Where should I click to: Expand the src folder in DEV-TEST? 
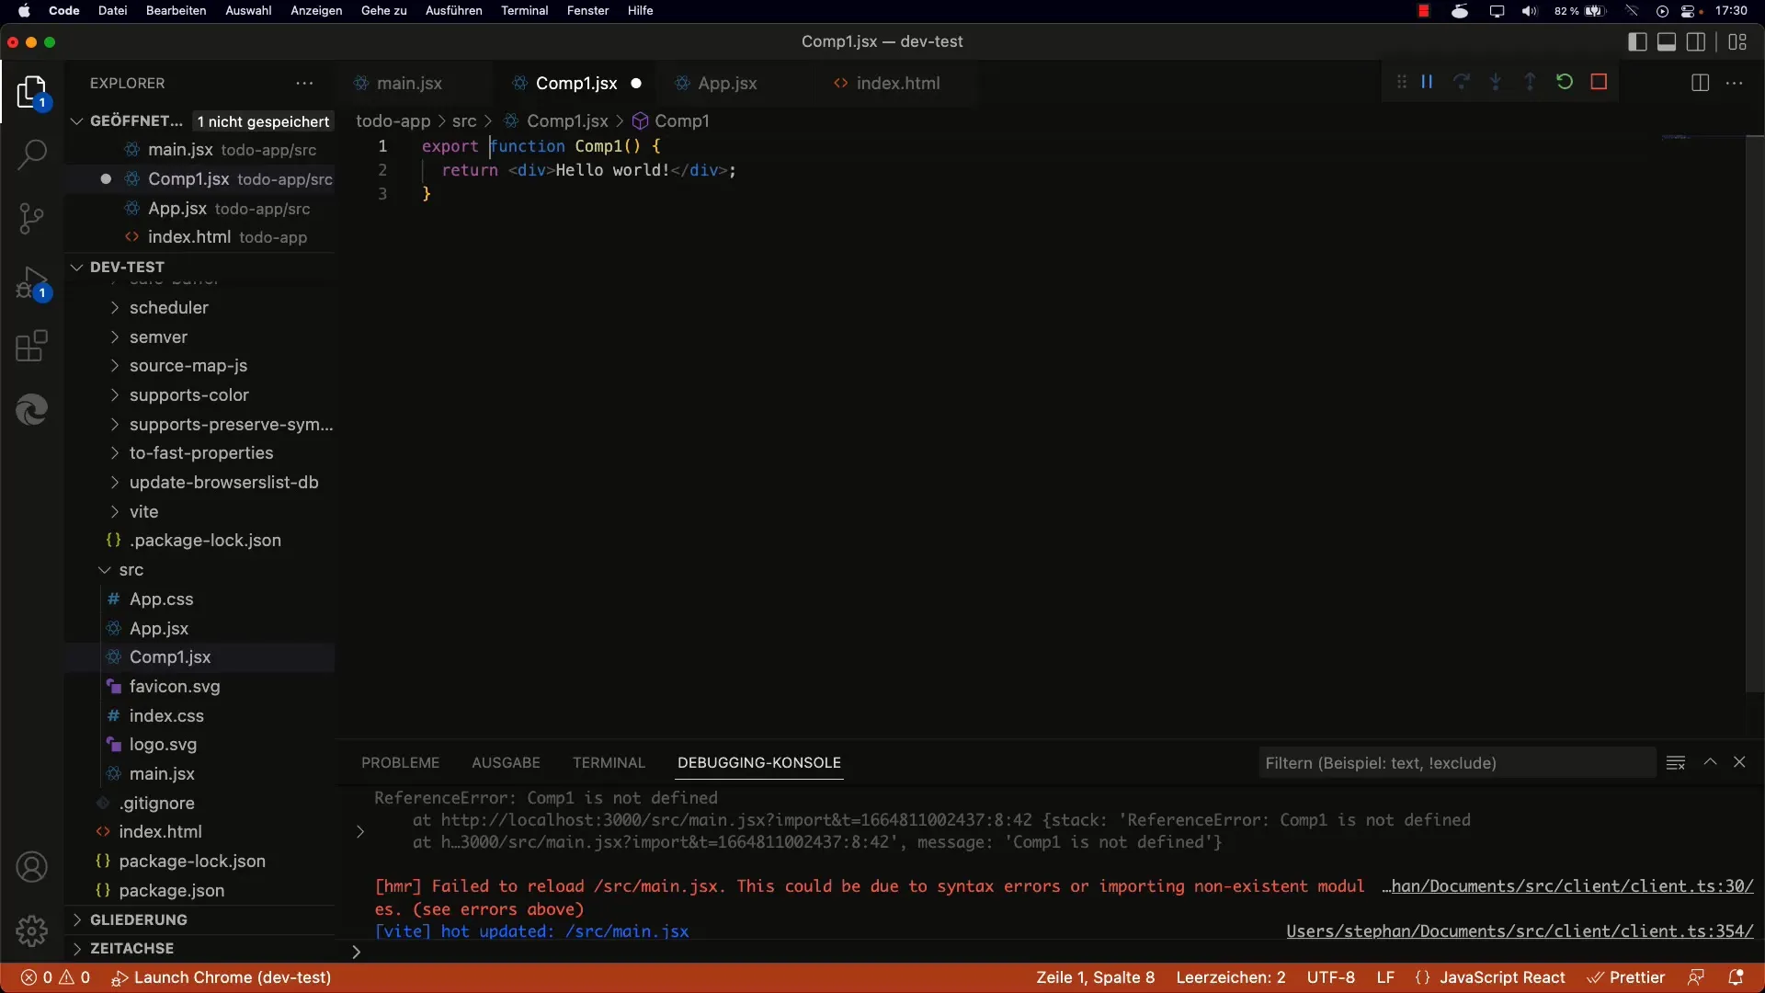click(x=130, y=568)
